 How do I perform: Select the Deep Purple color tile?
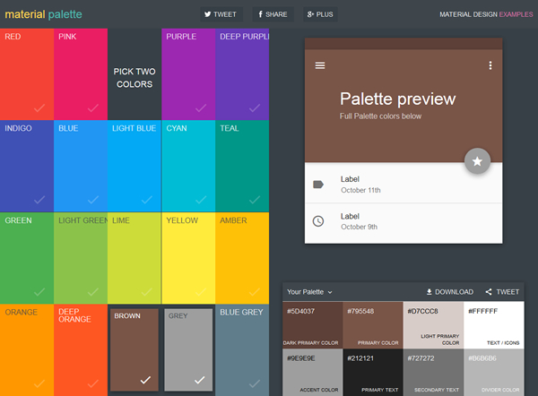[242, 74]
